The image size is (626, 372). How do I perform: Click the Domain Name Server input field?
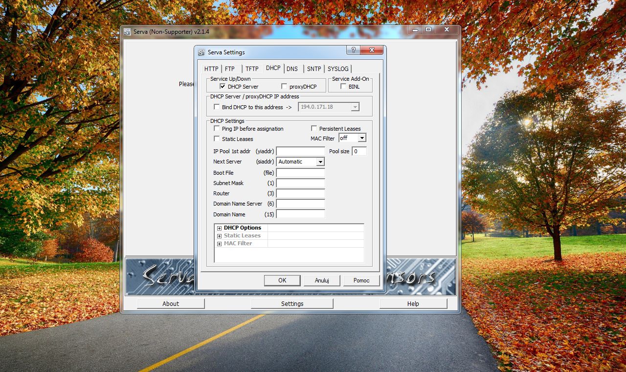coord(301,204)
